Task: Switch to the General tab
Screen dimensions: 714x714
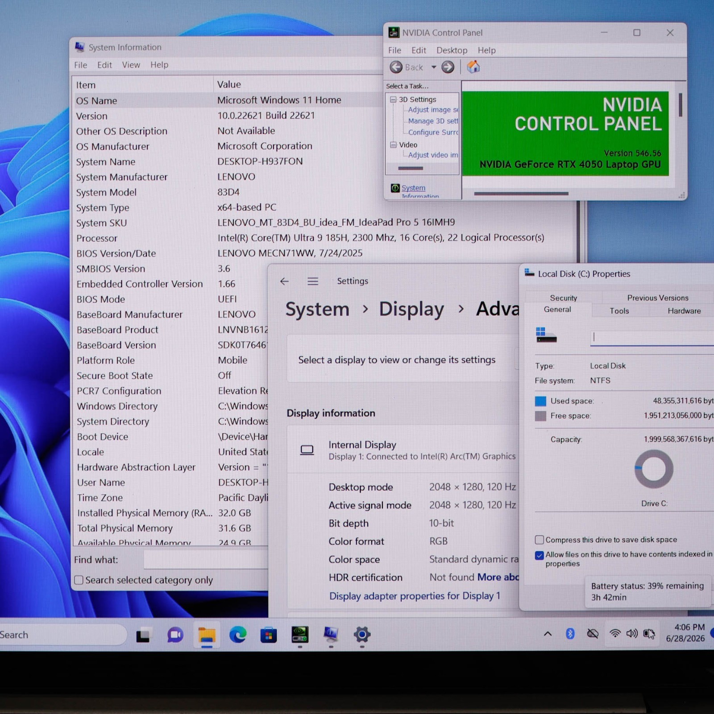Action: pos(557,310)
